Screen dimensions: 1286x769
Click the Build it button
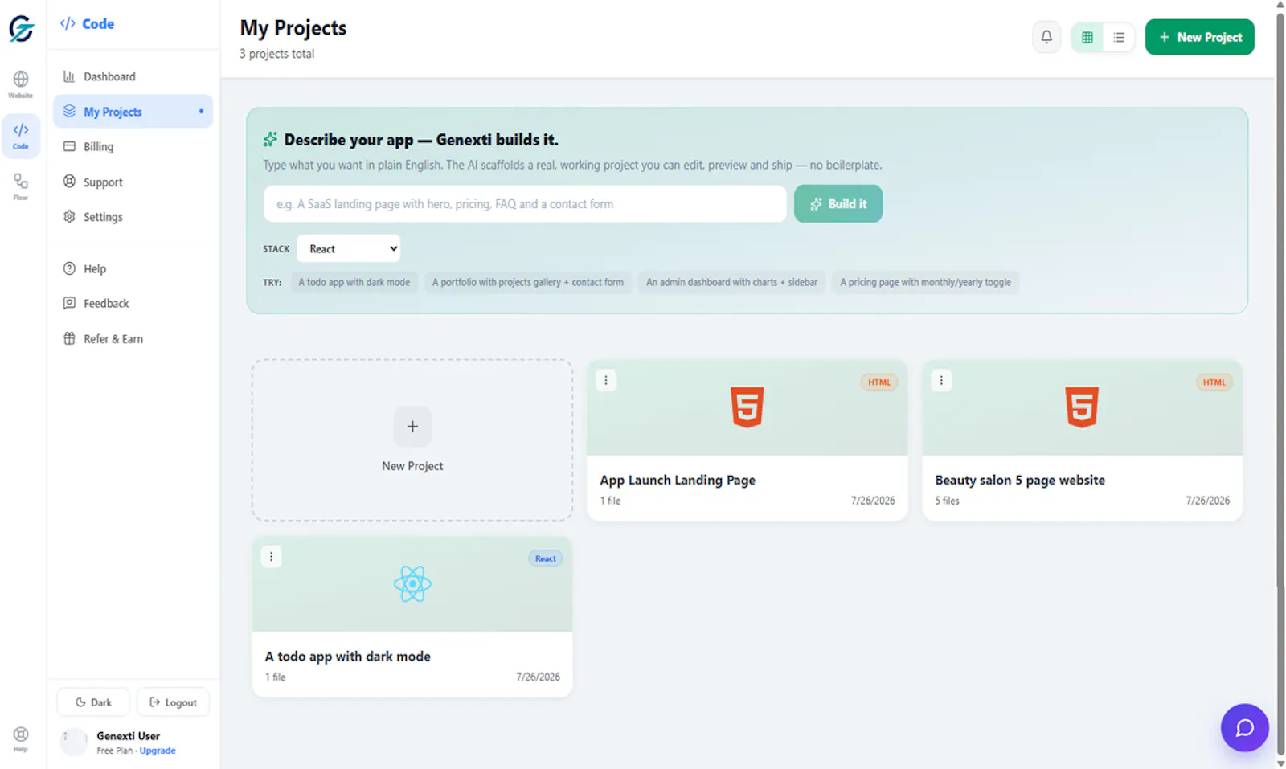tap(838, 204)
